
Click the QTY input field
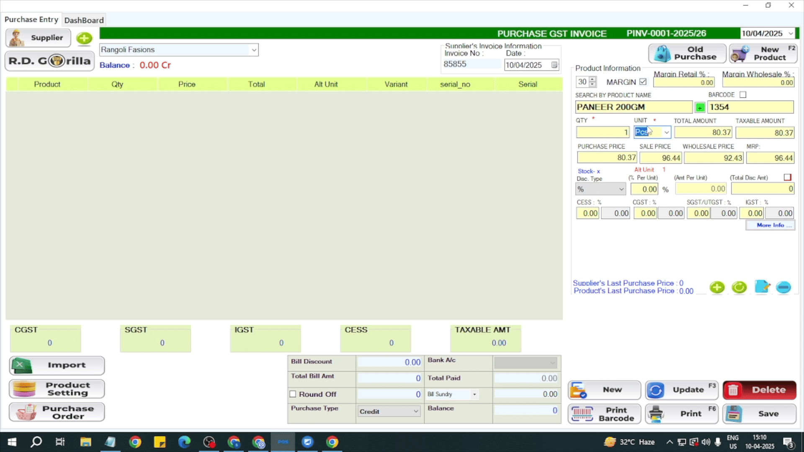pyautogui.click(x=602, y=133)
